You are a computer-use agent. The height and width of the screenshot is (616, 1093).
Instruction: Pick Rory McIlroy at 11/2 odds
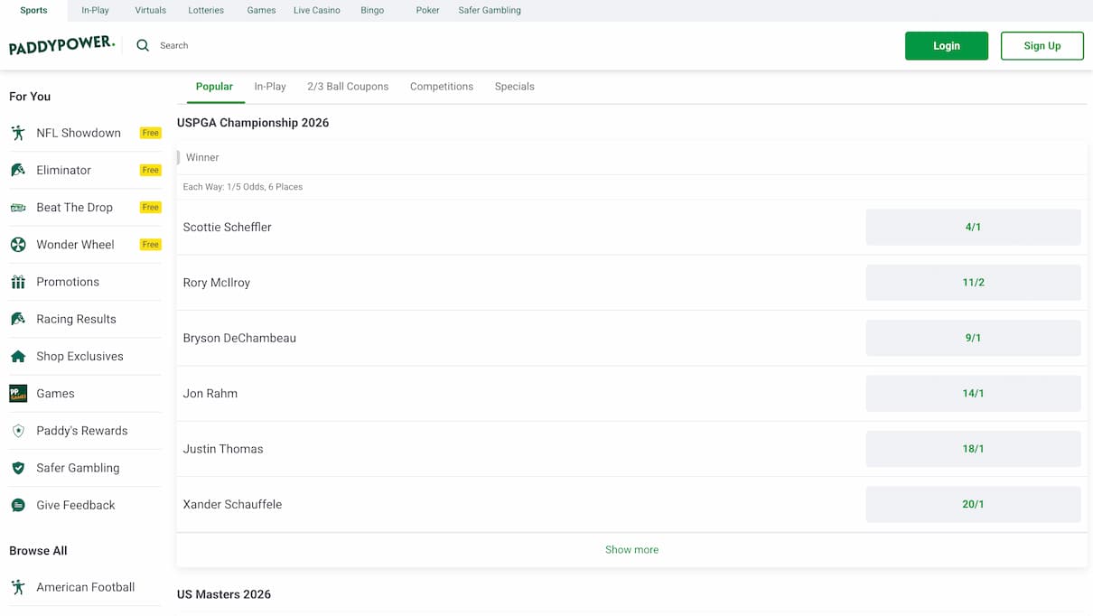coord(973,283)
